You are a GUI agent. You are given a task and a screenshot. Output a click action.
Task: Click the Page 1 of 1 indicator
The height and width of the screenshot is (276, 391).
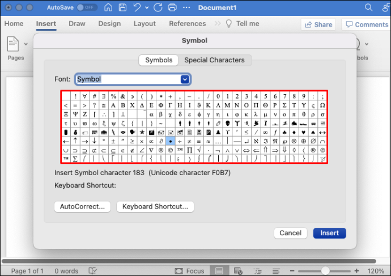pyautogui.click(x=27, y=271)
